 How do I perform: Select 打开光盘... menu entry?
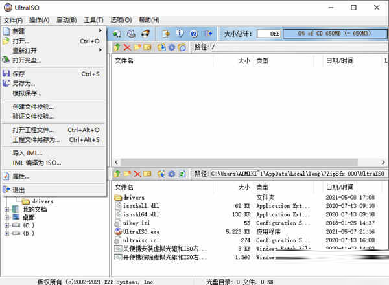pos(27,60)
